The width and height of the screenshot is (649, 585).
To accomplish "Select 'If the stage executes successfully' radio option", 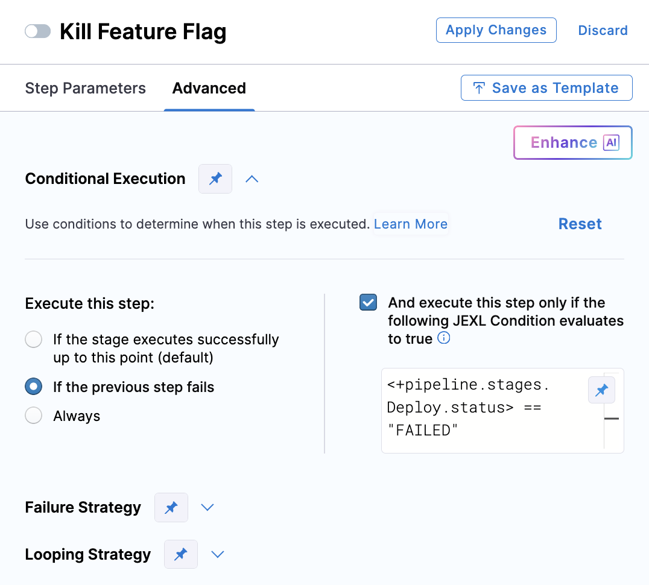I will point(34,340).
